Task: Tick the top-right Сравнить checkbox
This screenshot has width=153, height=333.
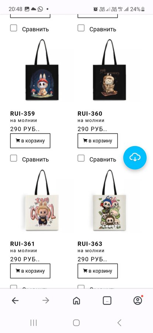Action: [x=81, y=28]
